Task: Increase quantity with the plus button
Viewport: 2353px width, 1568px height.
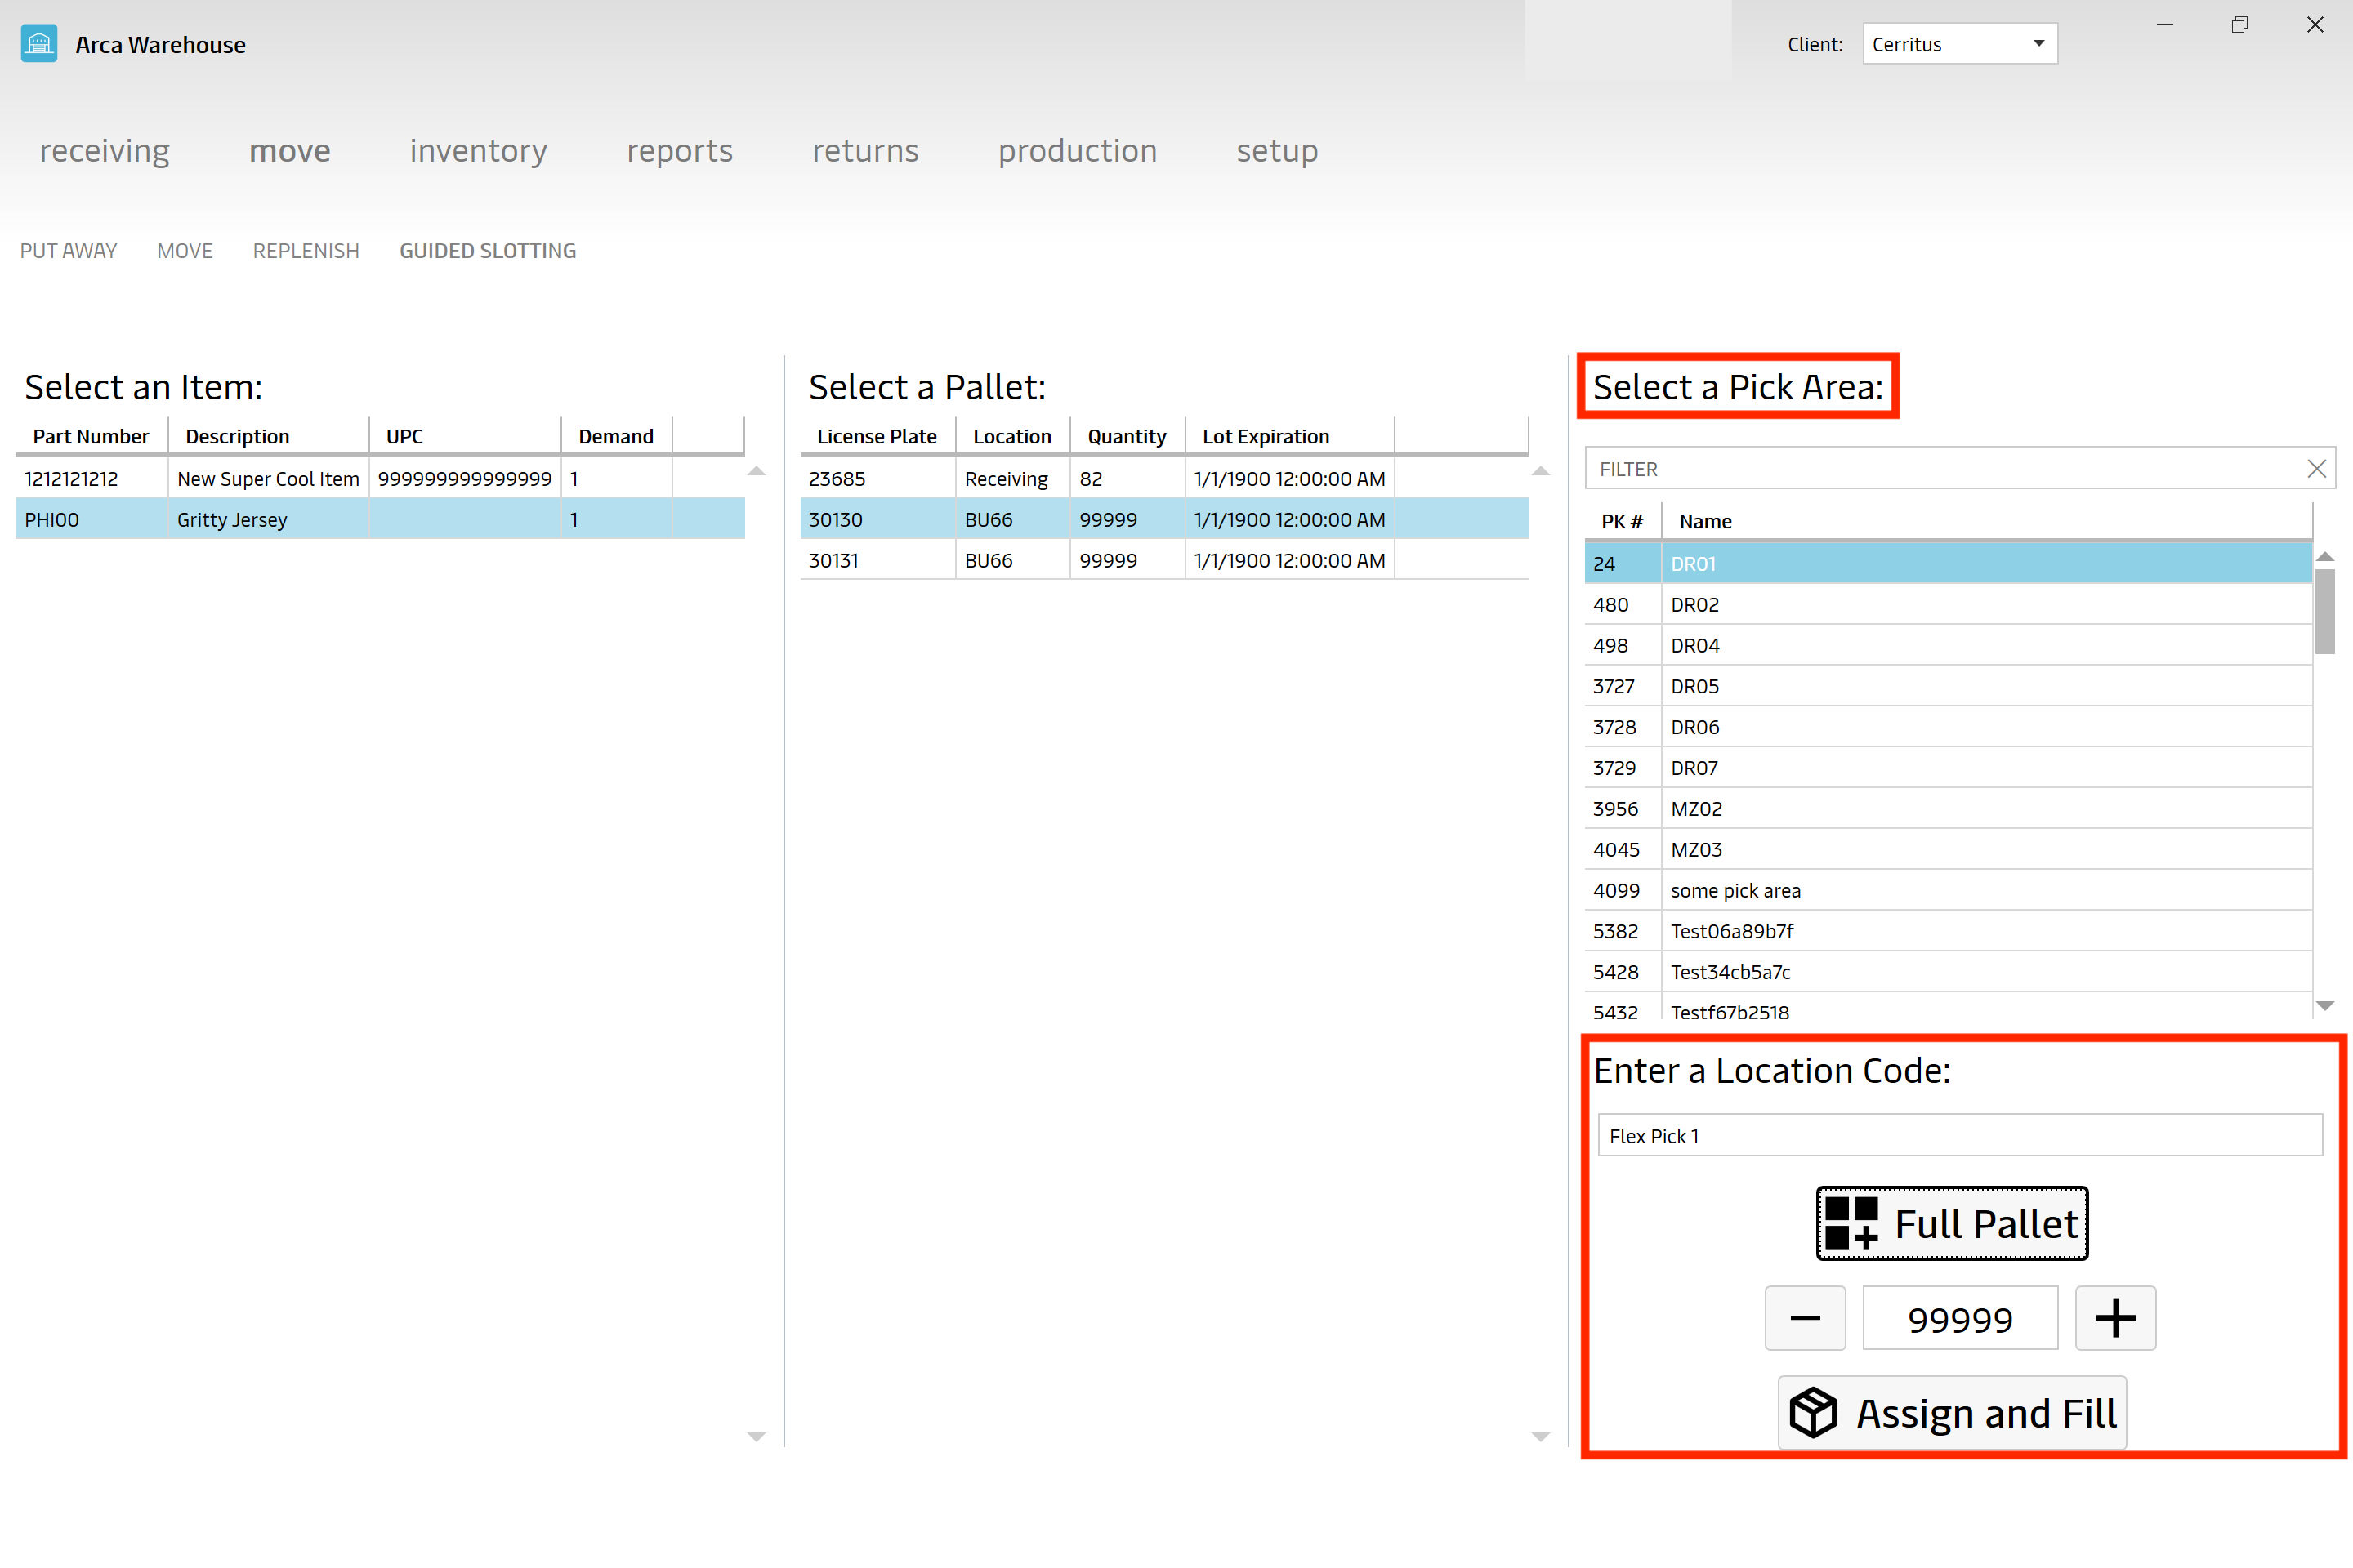Action: 2115,1318
